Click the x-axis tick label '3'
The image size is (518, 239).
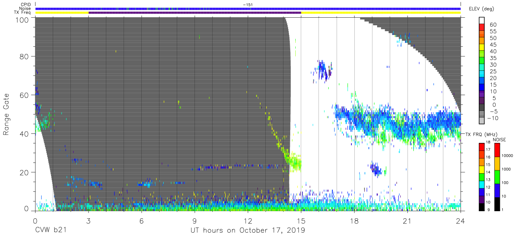pyautogui.click(x=88, y=221)
